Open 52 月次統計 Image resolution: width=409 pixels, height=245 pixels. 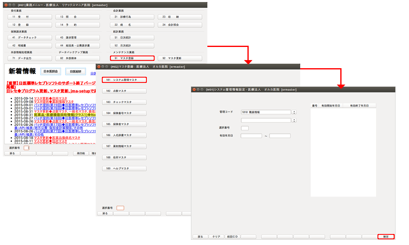132,46
